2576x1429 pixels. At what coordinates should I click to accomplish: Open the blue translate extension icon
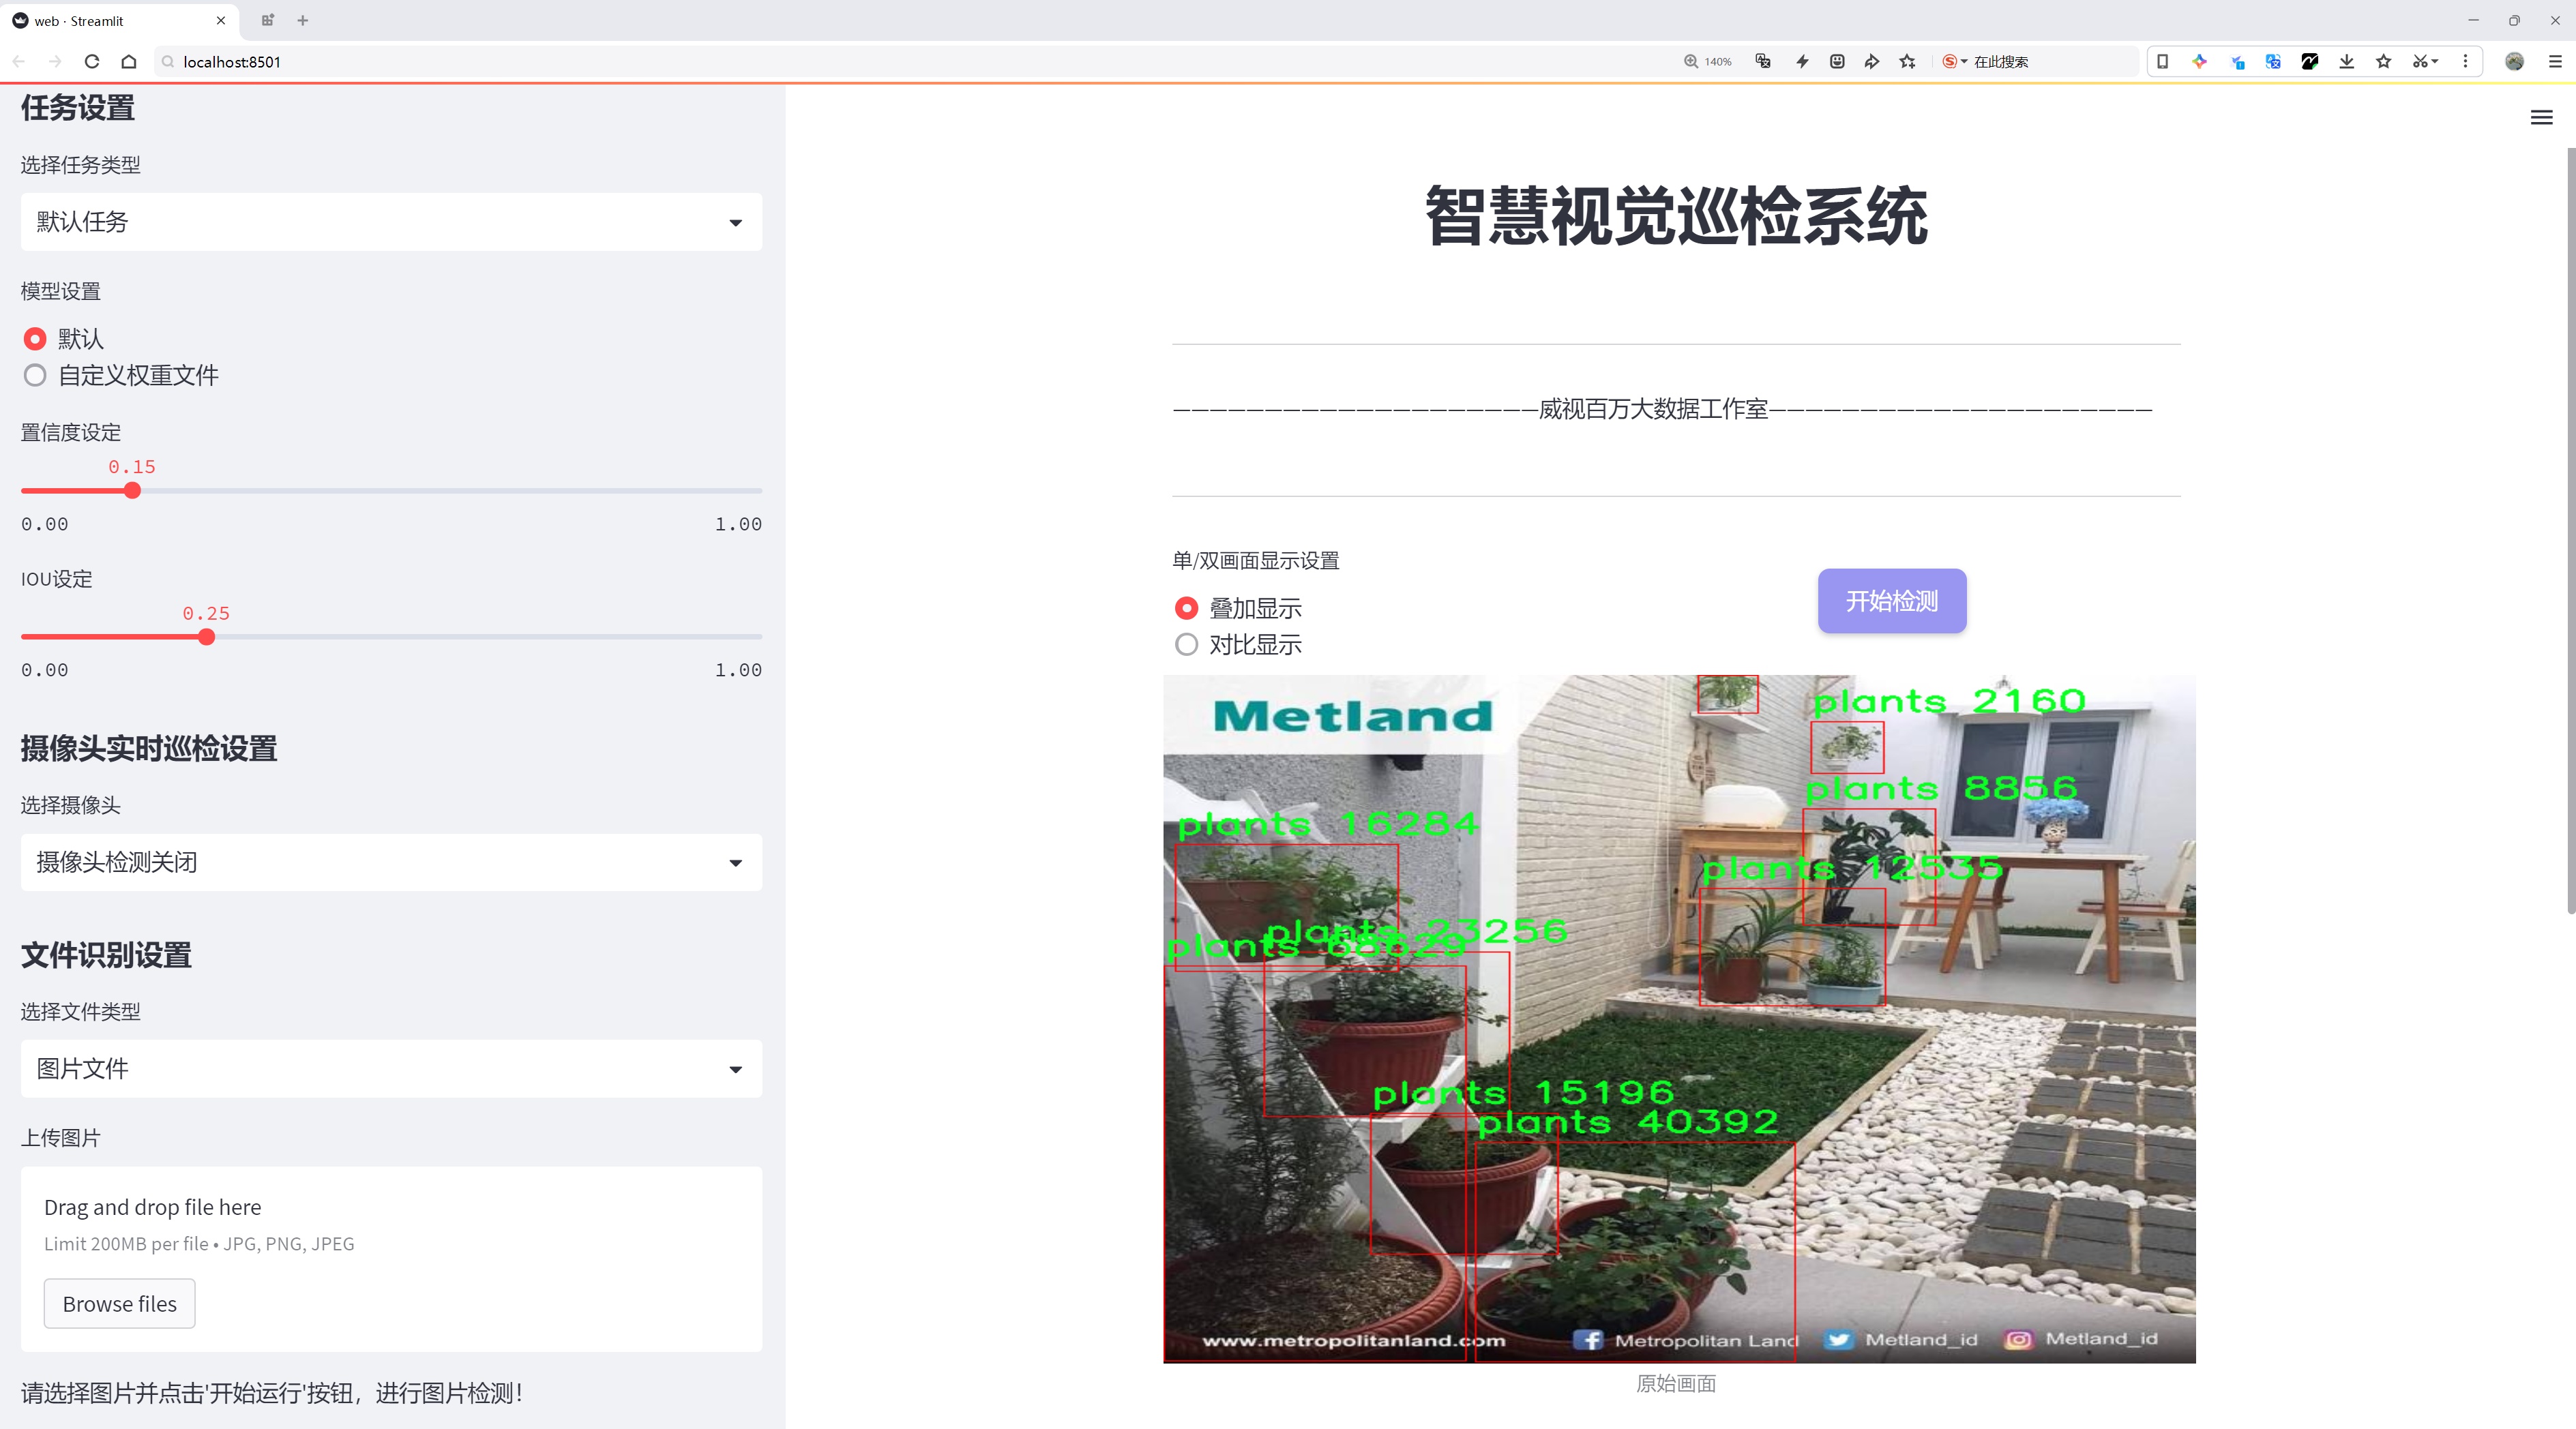[2273, 61]
